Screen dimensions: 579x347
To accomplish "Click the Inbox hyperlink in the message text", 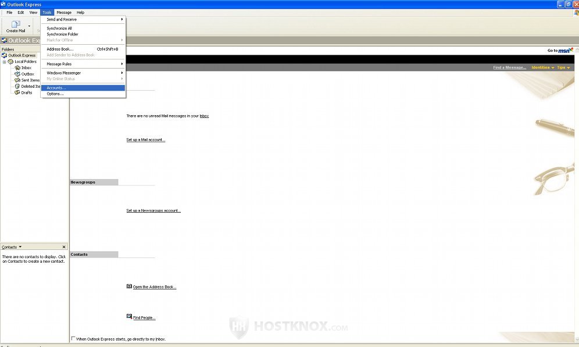I will 204,116.
